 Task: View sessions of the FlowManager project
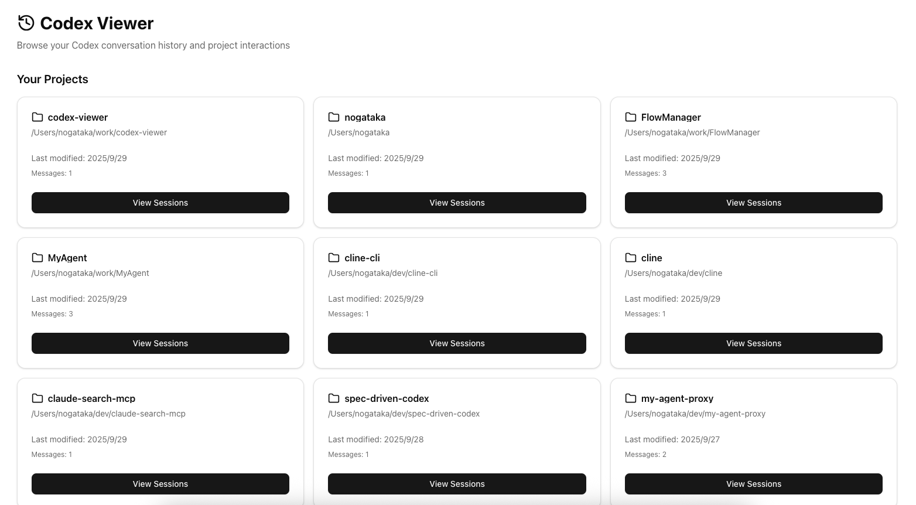(753, 203)
